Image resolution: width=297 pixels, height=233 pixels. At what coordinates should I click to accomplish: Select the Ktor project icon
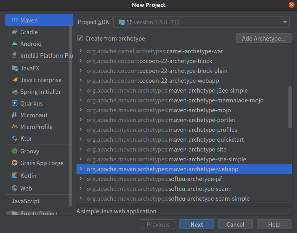point(15,139)
